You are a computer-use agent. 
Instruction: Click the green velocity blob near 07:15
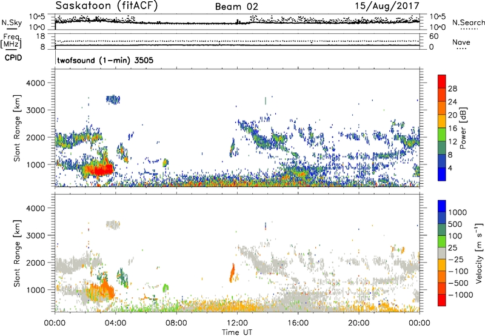click(166, 287)
